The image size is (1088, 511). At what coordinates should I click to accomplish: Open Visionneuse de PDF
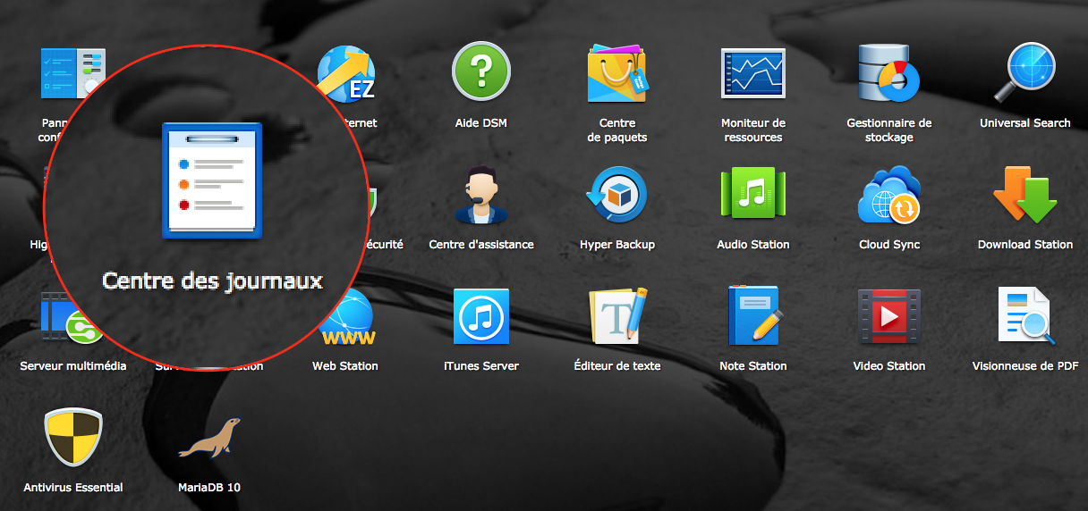tap(1024, 317)
